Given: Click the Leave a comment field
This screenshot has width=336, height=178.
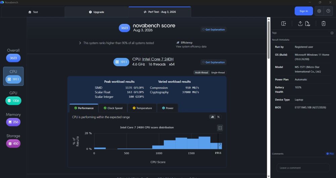Looking at the screenshot, I should 303,168.
